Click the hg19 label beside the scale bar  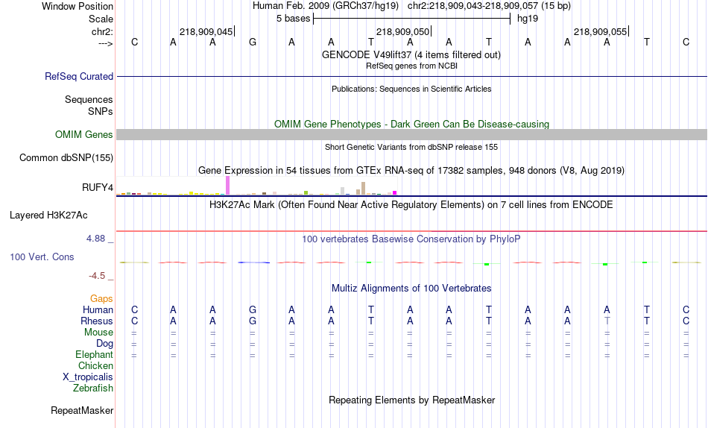pyautogui.click(x=528, y=19)
